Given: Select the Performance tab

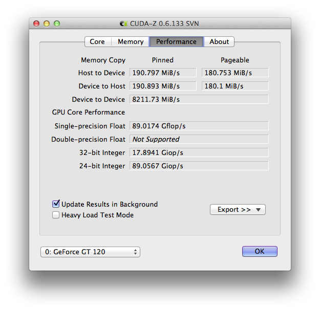Looking at the screenshot, I should tap(176, 42).
